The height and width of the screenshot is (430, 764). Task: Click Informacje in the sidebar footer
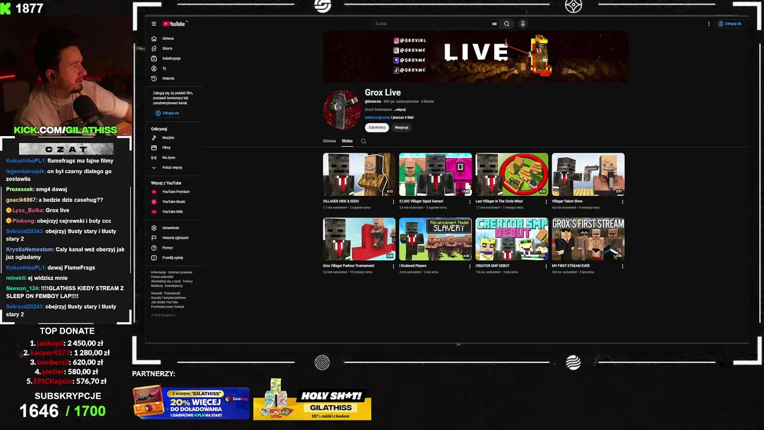tap(158, 272)
